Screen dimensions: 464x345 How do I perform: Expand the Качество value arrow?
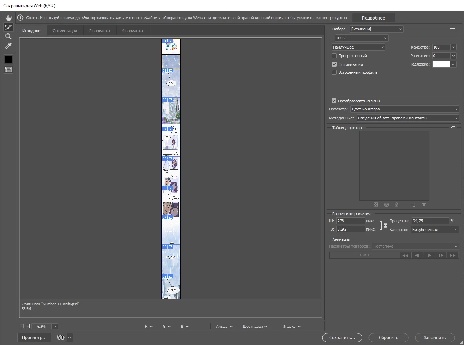pos(453,47)
